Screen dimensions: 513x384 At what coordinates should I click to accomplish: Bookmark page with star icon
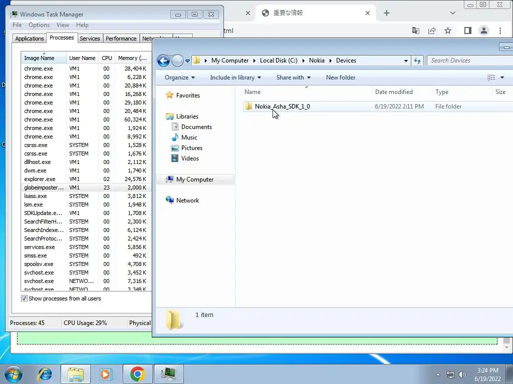click(448, 30)
